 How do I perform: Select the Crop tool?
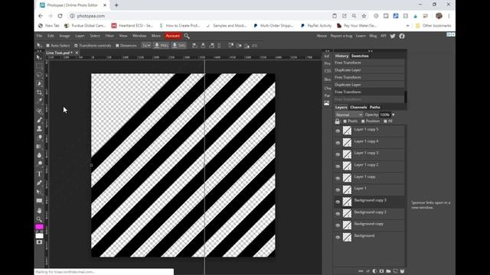pos(39,92)
